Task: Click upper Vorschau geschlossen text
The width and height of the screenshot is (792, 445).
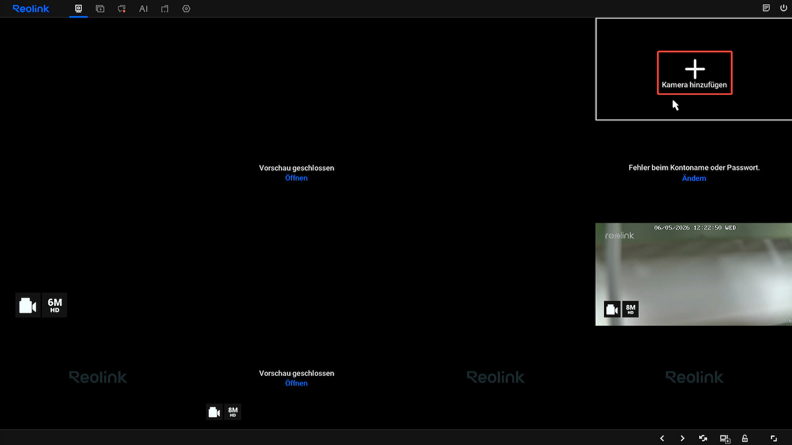Action: (296, 168)
